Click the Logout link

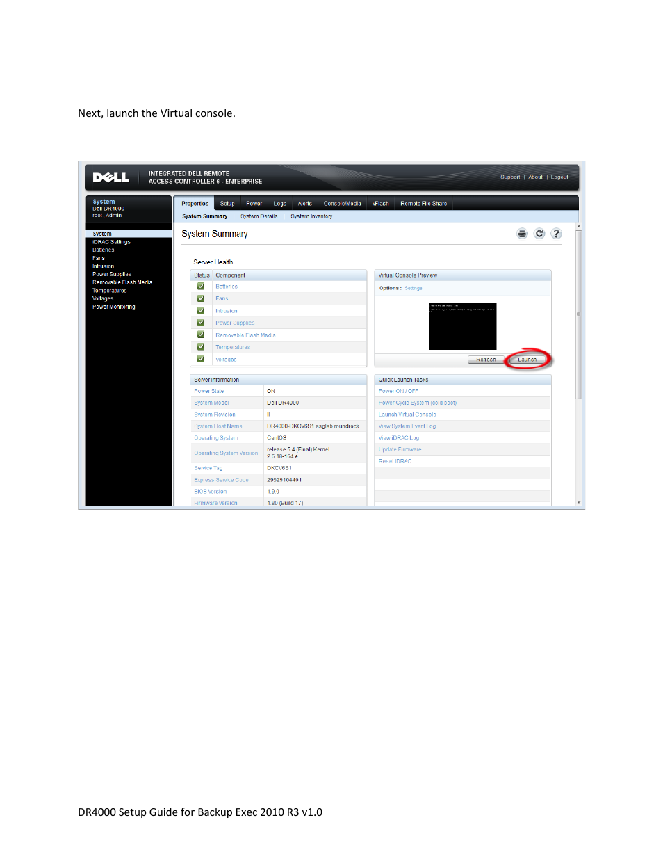coord(559,177)
